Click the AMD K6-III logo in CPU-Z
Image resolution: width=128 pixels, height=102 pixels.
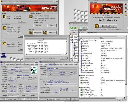pyautogui.click(x=34, y=70)
